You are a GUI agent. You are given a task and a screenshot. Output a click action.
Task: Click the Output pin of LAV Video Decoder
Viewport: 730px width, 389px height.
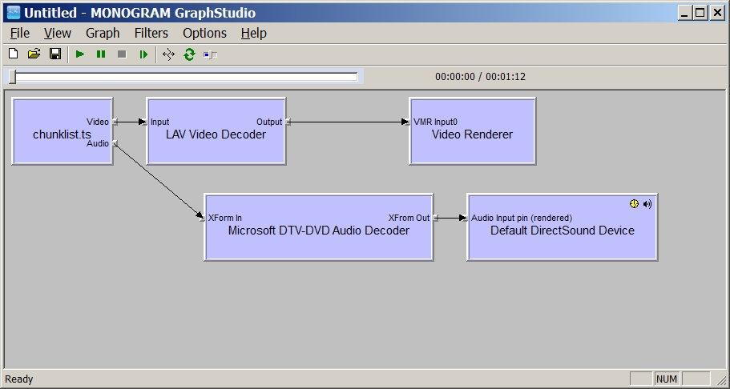pyautogui.click(x=288, y=122)
